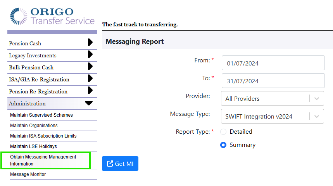The height and width of the screenshot is (186, 333).
Task: Open Maintain ISA Subscription Limits
Action: [x=43, y=136]
